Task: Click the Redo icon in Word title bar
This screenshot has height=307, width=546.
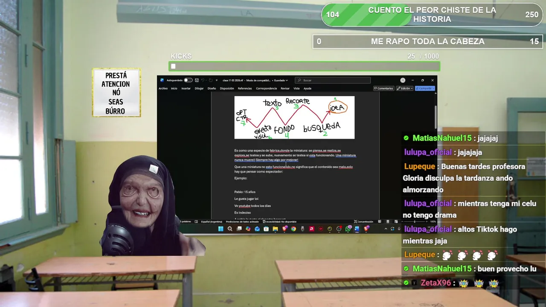Action: pos(211,80)
